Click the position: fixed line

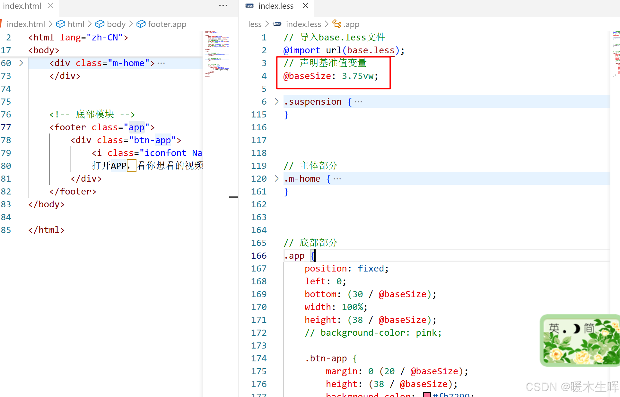[x=347, y=268]
